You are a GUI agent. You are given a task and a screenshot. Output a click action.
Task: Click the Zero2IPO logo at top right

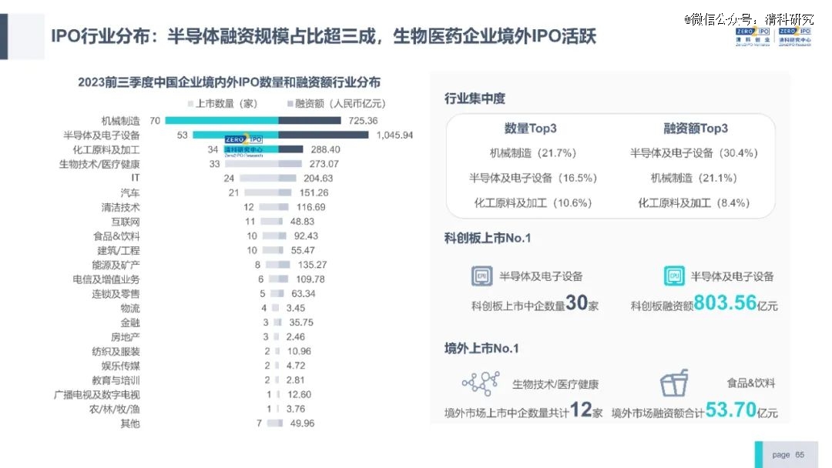(x=773, y=36)
